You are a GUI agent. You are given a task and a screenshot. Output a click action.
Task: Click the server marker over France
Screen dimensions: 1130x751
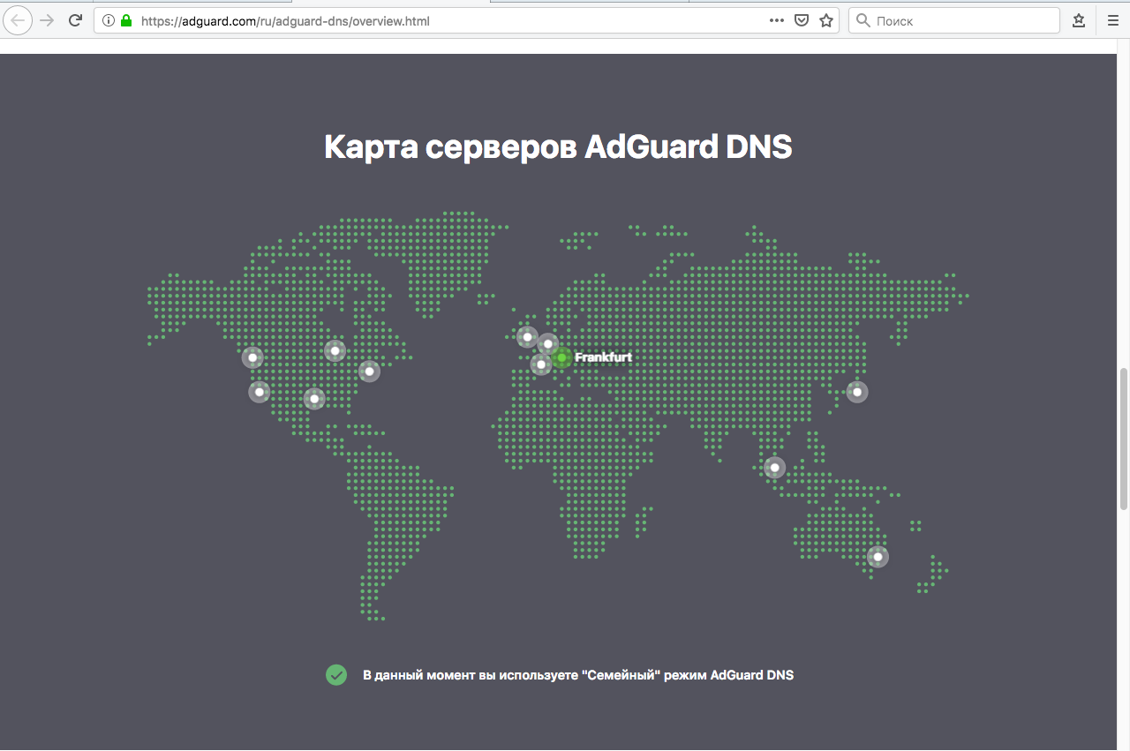point(541,364)
